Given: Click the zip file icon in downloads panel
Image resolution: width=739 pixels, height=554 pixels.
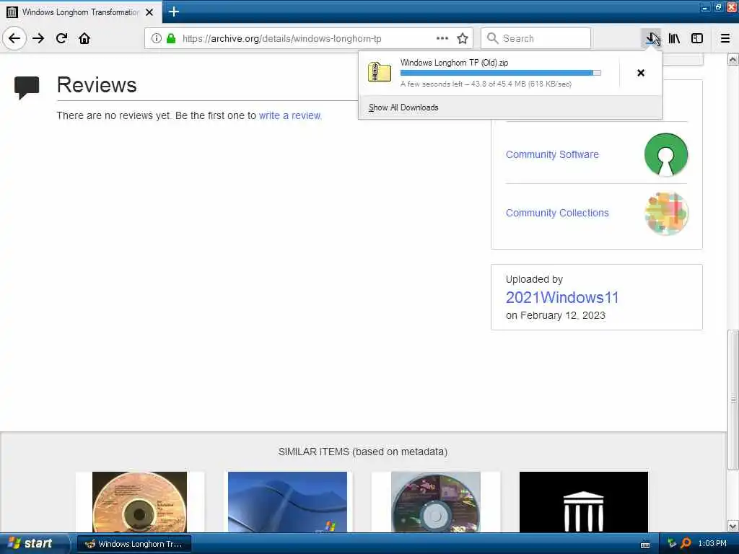Looking at the screenshot, I should (x=380, y=73).
